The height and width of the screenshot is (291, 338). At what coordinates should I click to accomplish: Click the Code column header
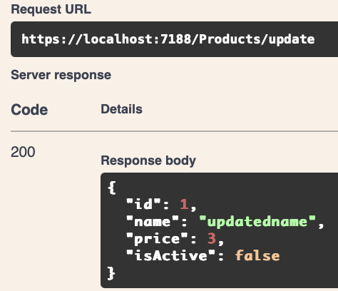[29, 110]
